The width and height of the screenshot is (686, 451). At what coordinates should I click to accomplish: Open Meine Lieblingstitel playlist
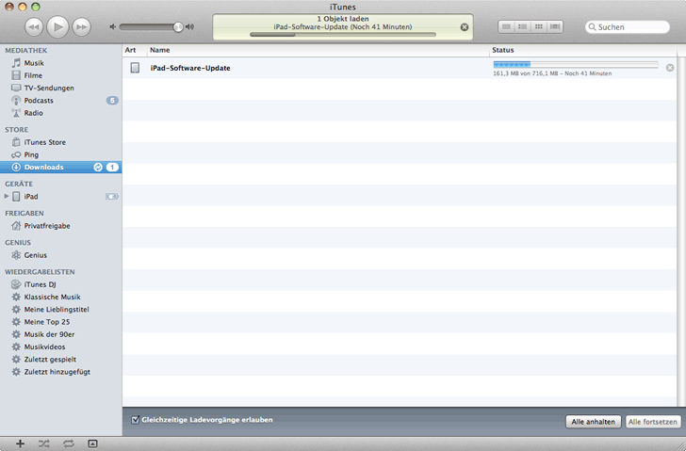[x=57, y=310]
